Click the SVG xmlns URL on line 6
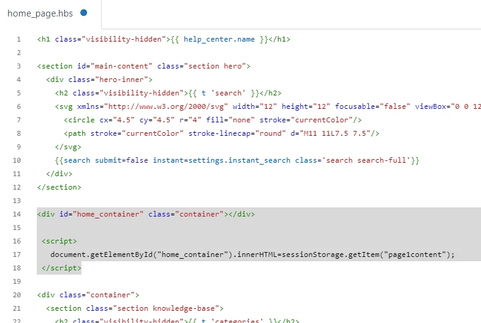This screenshot has width=481, height=323. 166,106
